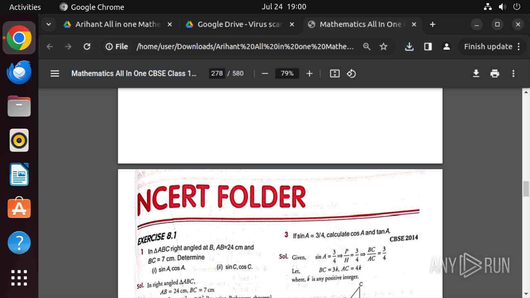Open a new Chrome tab

(432, 24)
